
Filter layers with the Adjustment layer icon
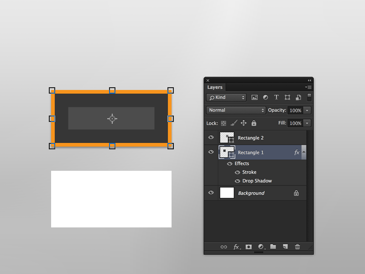click(x=265, y=97)
